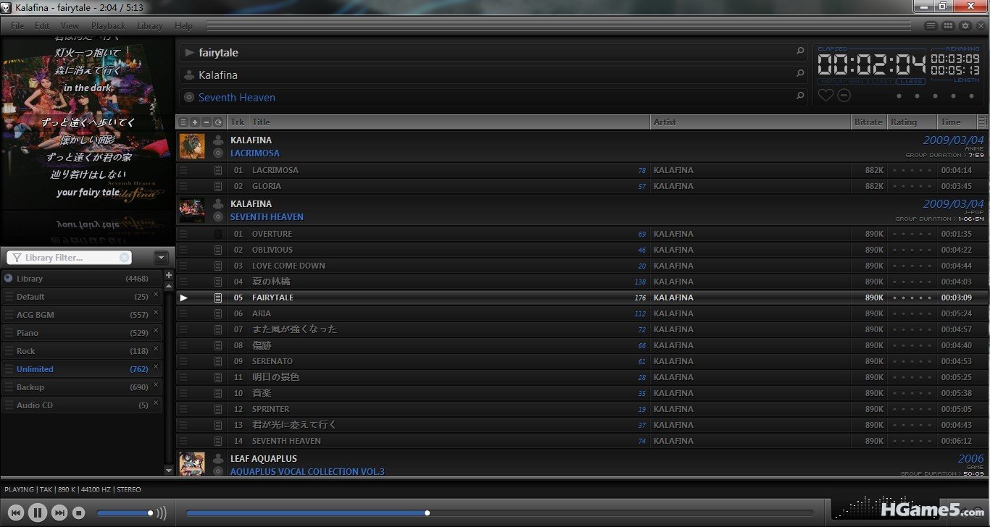Adjust the volume slider
This screenshot has height=527, width=990.
125,513
